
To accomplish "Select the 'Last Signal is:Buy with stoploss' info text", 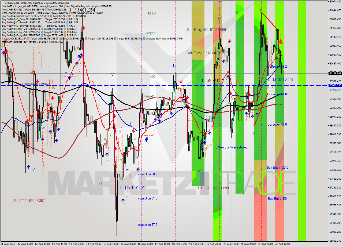I will (x=88, y=6).
